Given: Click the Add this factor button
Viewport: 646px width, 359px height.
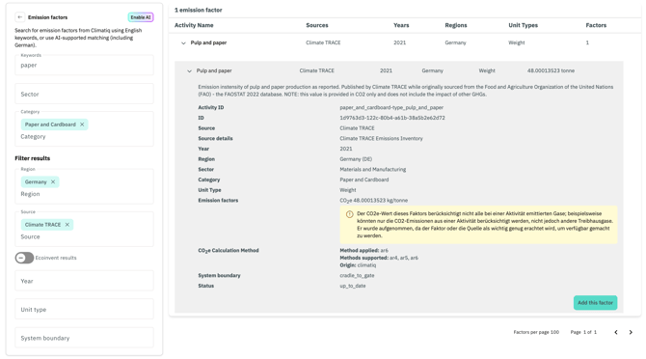Looking at the screenshot, I should [595, 302].
